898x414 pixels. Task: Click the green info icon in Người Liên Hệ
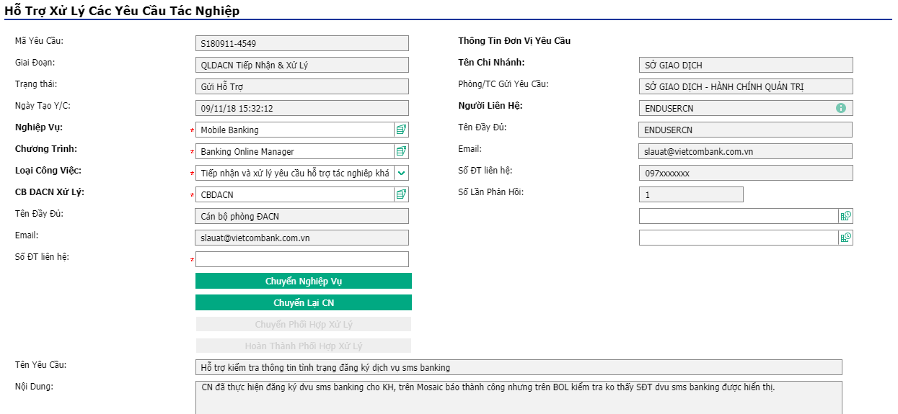pyautogui.click(x=840, y=108)
